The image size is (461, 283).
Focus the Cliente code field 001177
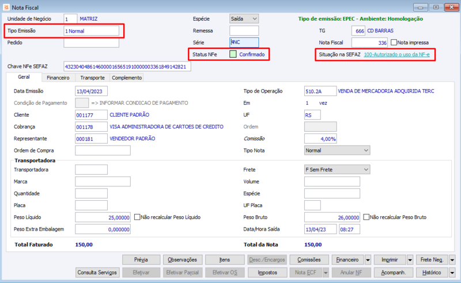pos(91,115)
